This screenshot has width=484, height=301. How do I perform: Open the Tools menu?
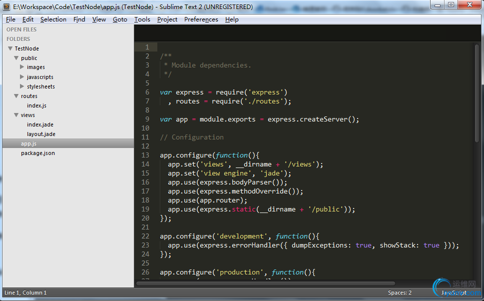pos(142,19)
